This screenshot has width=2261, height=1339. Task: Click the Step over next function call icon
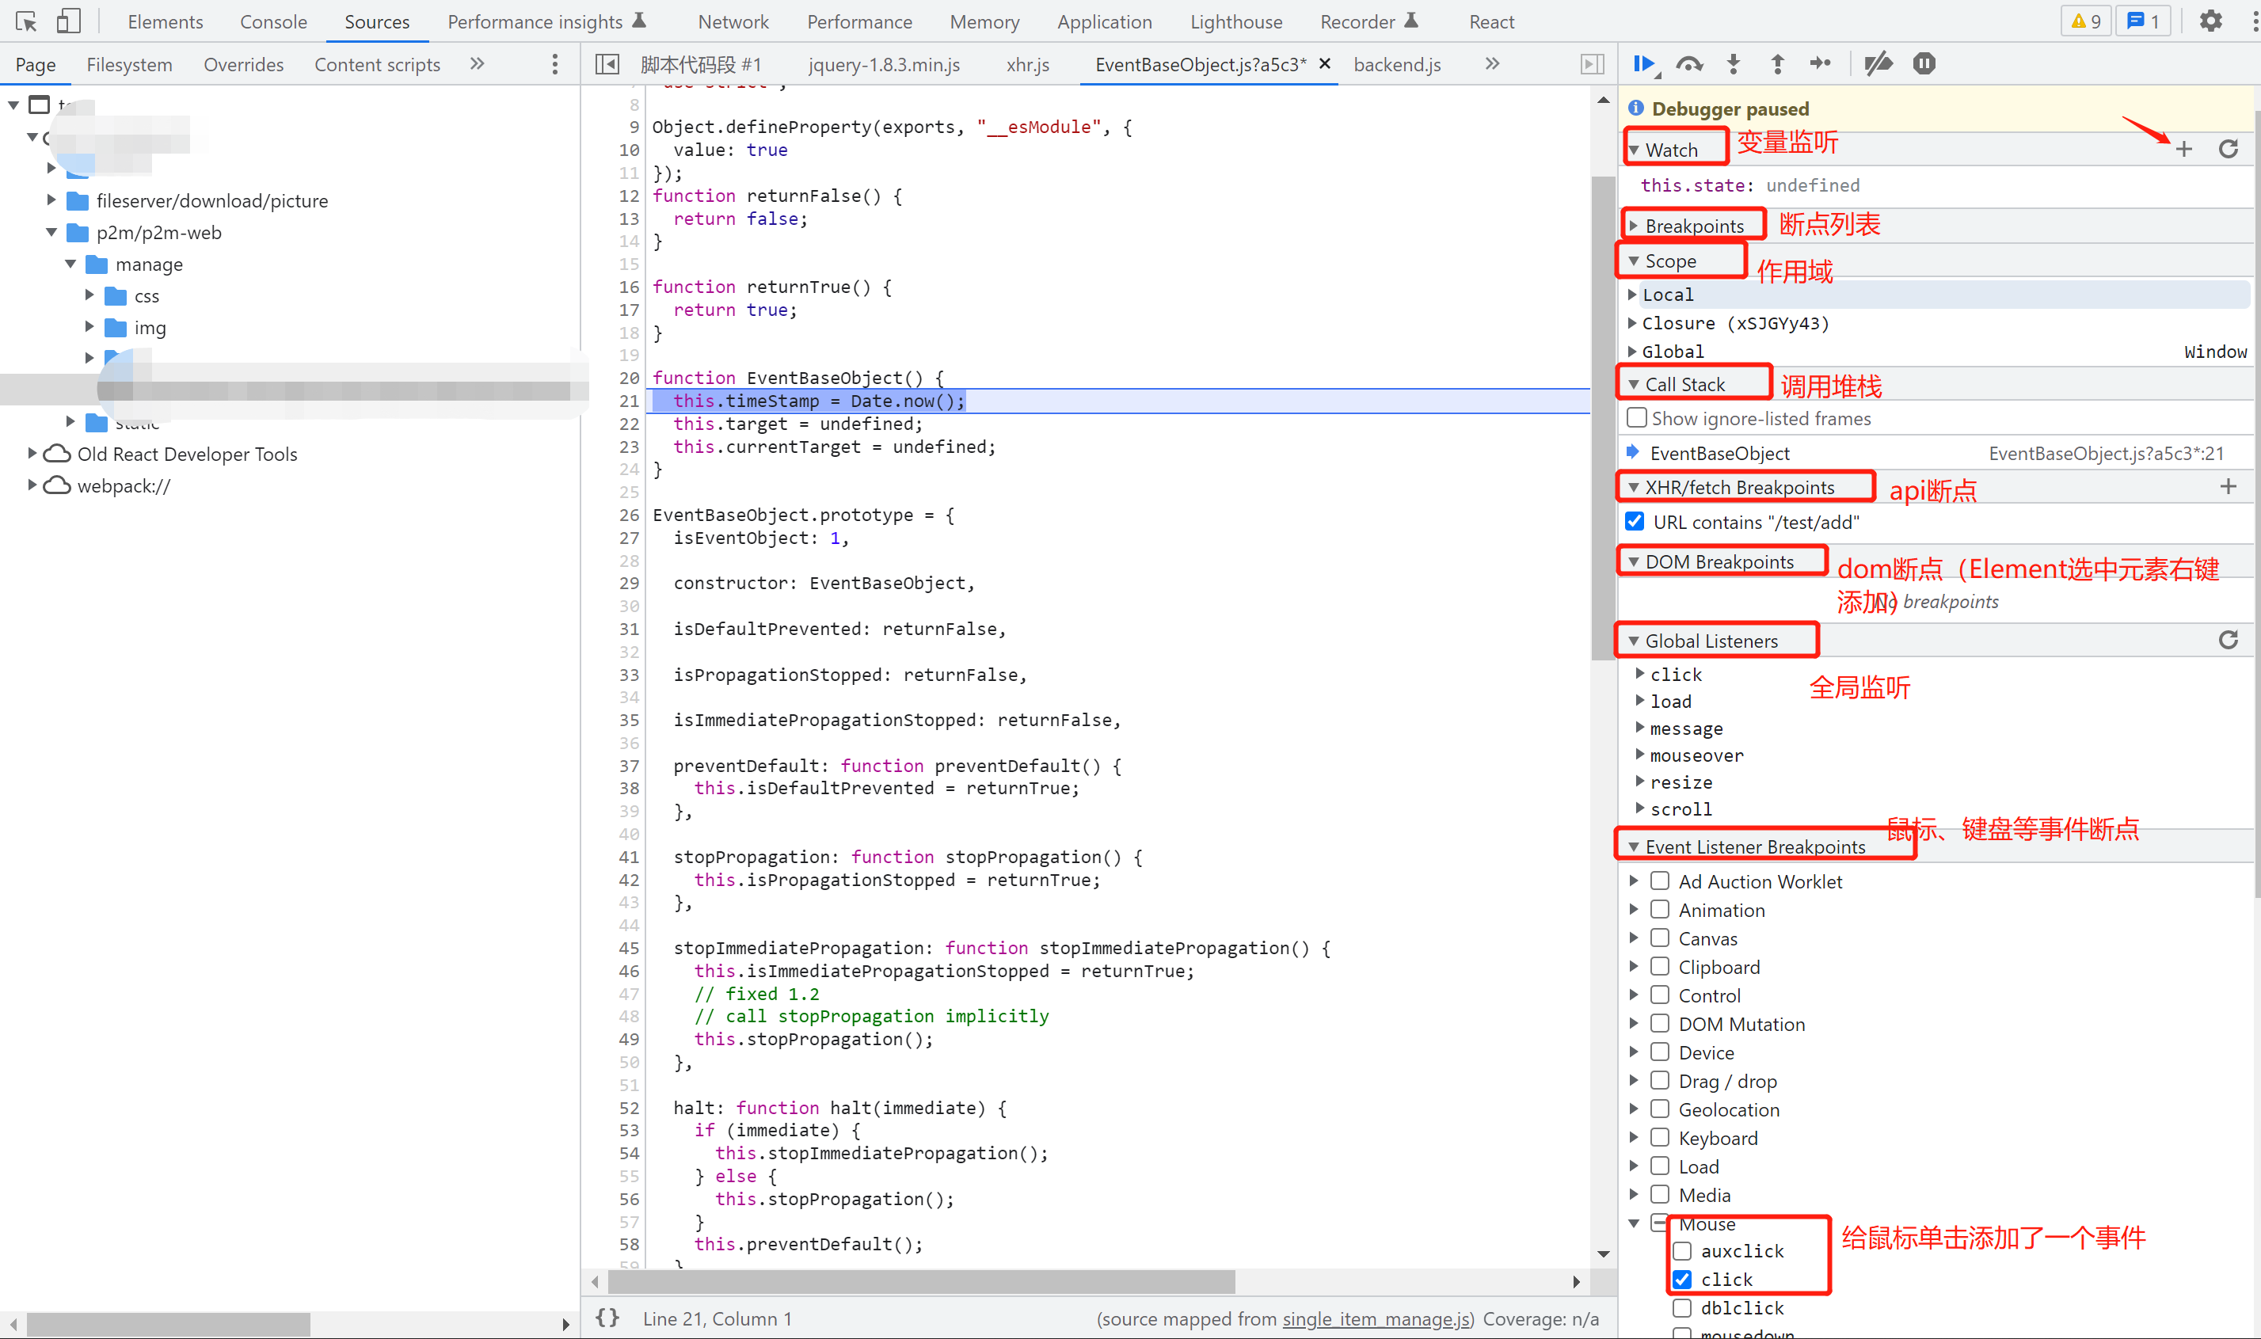1691,64
